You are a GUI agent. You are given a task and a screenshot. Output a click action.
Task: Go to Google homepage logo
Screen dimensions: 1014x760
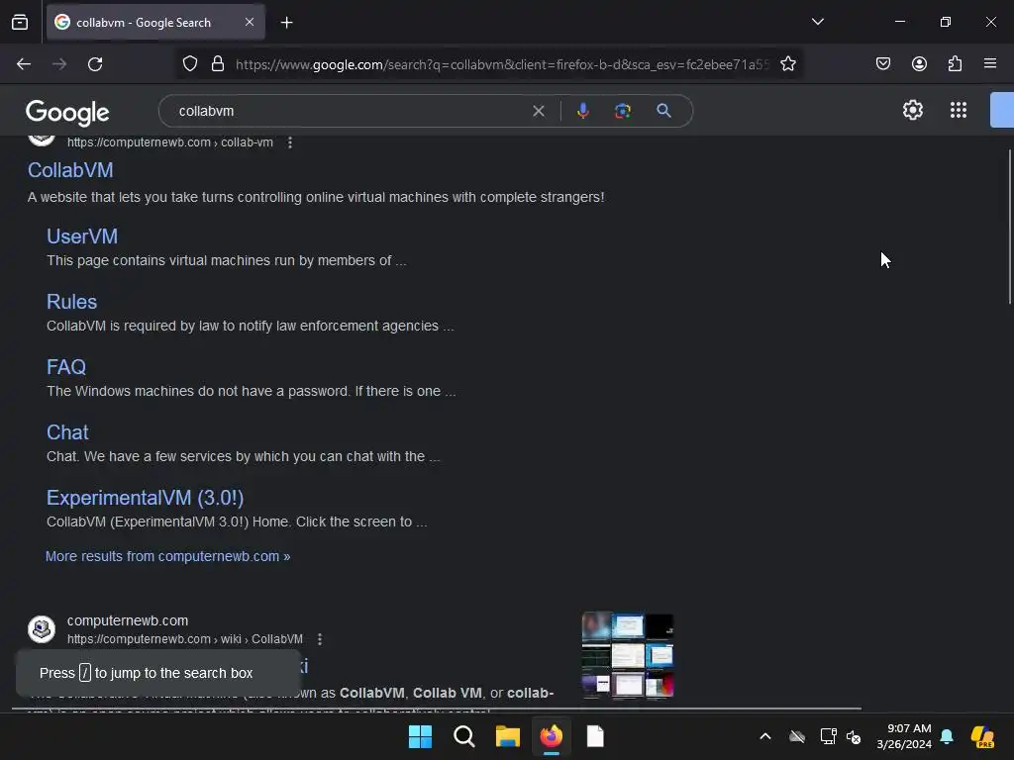pyautogui.click(x=67, y=113)
